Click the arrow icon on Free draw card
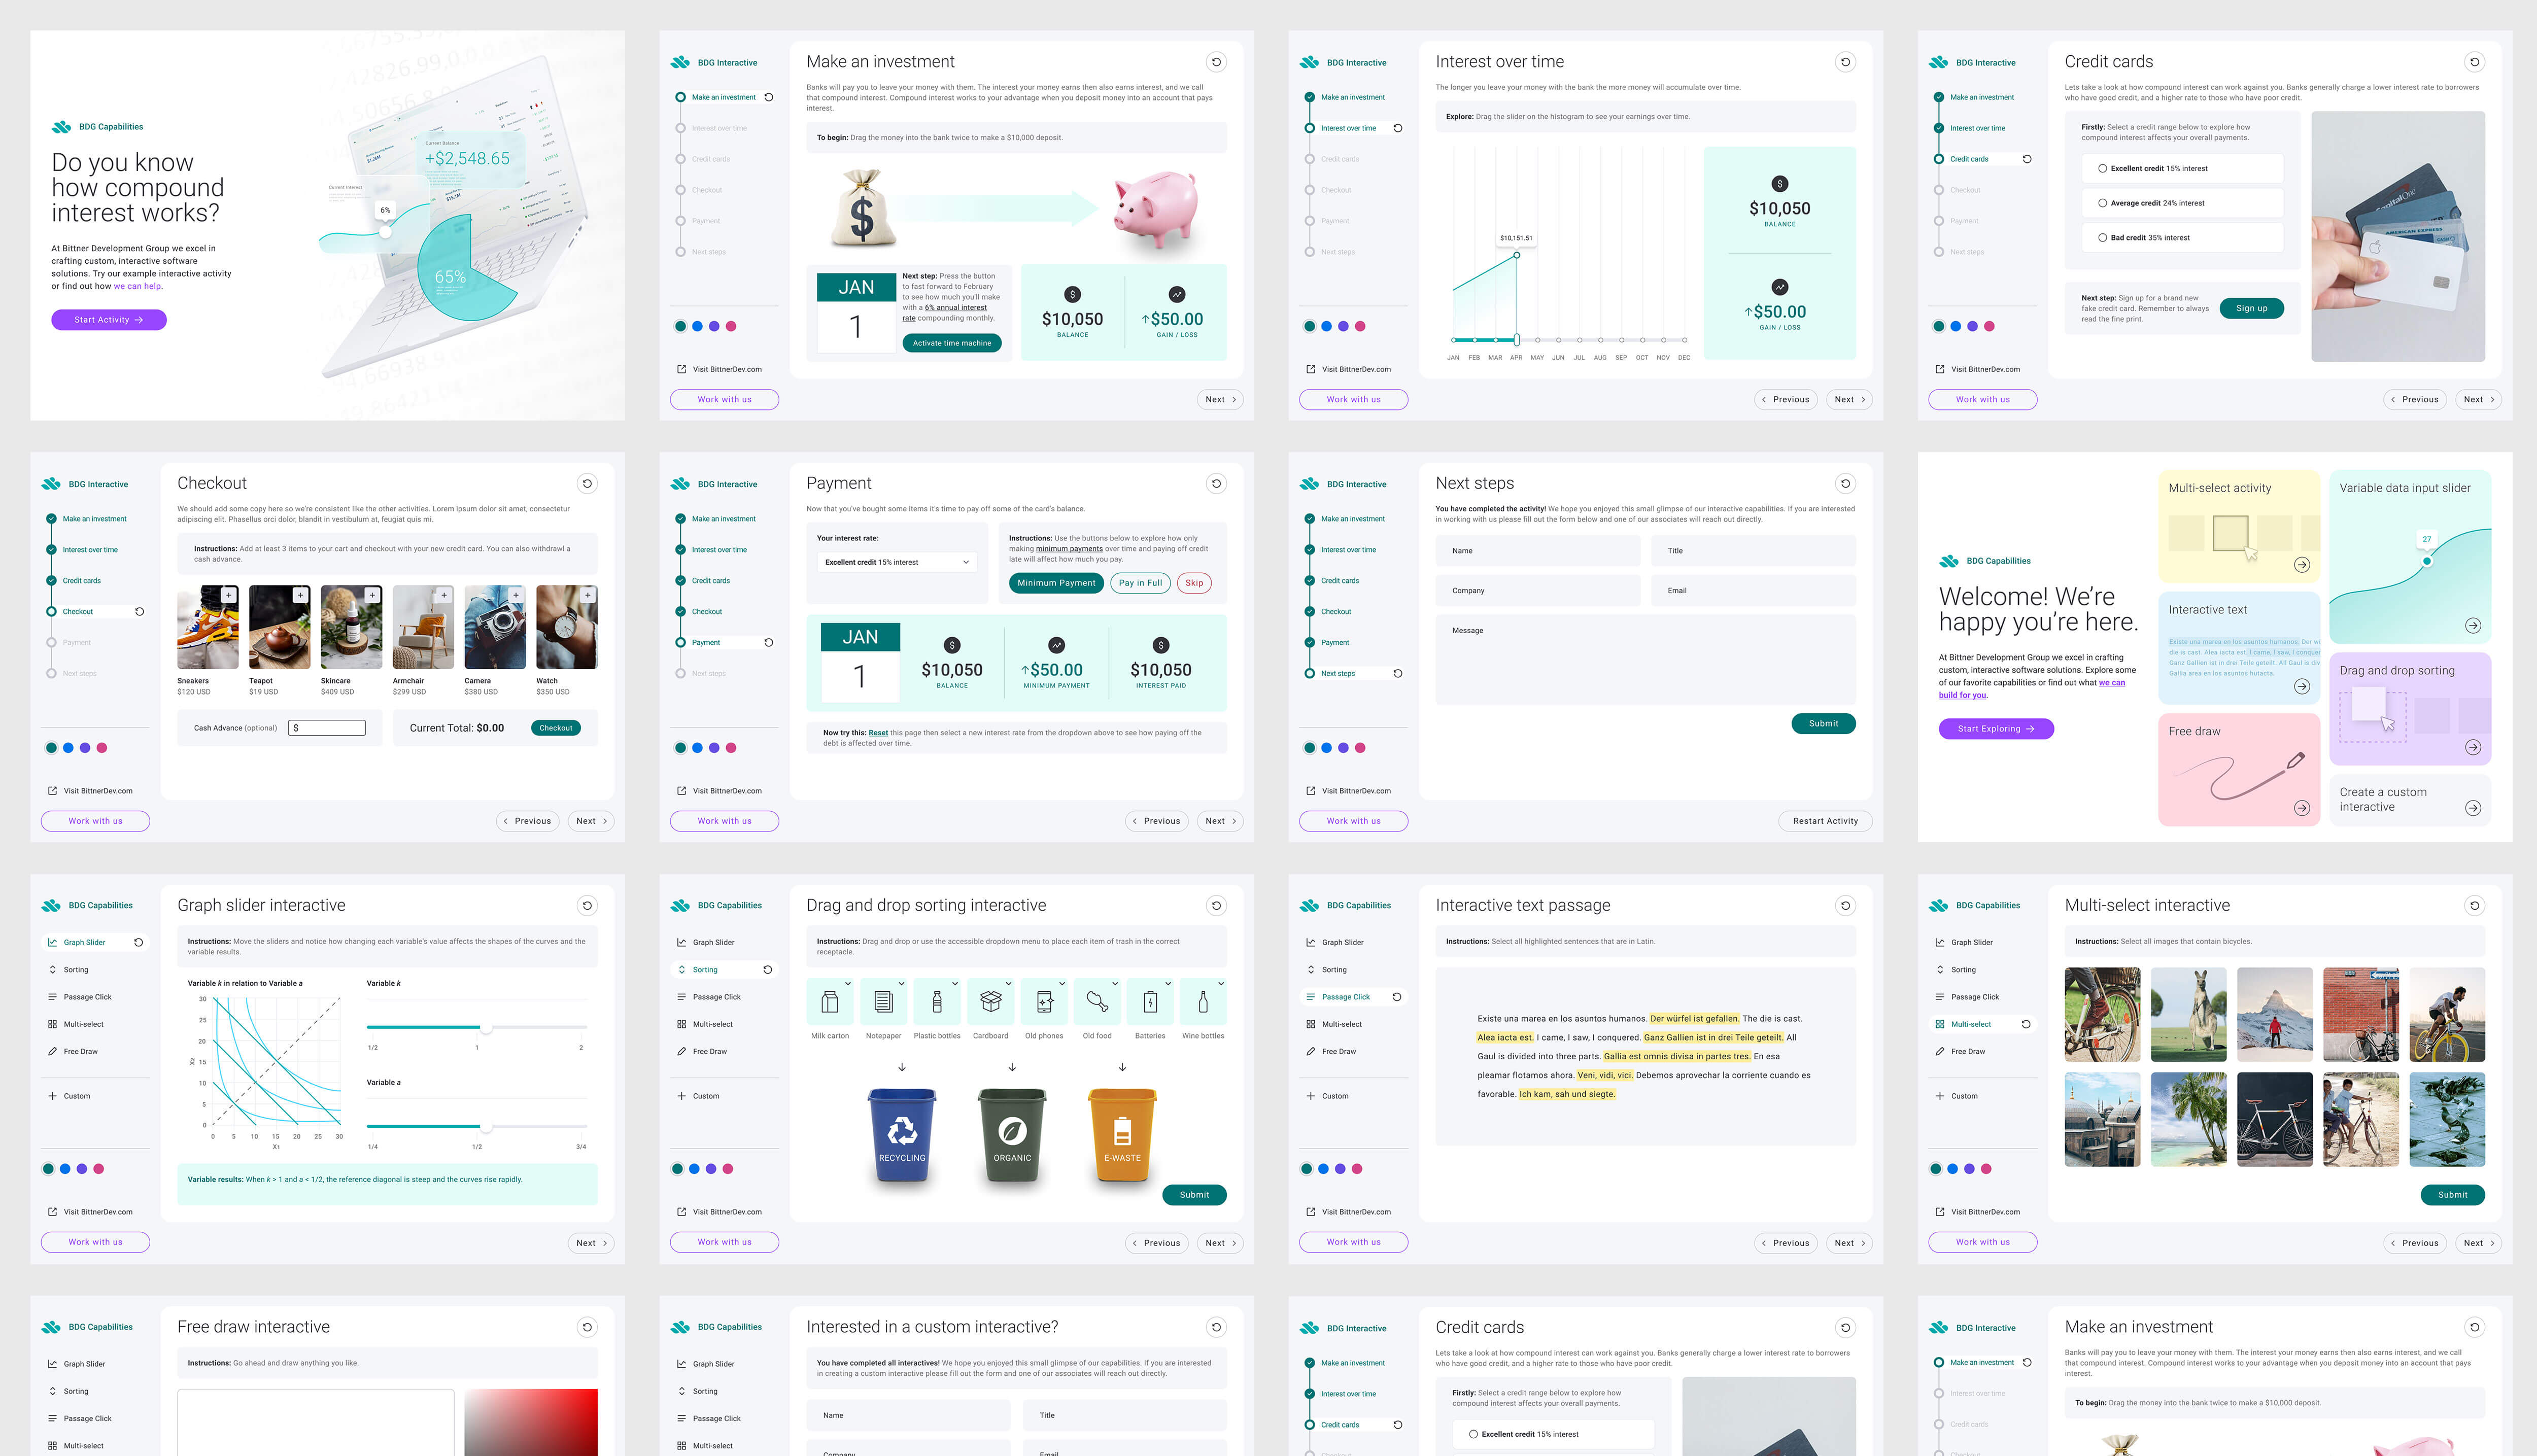Screen dimensions: 2537x1456 2301,808
